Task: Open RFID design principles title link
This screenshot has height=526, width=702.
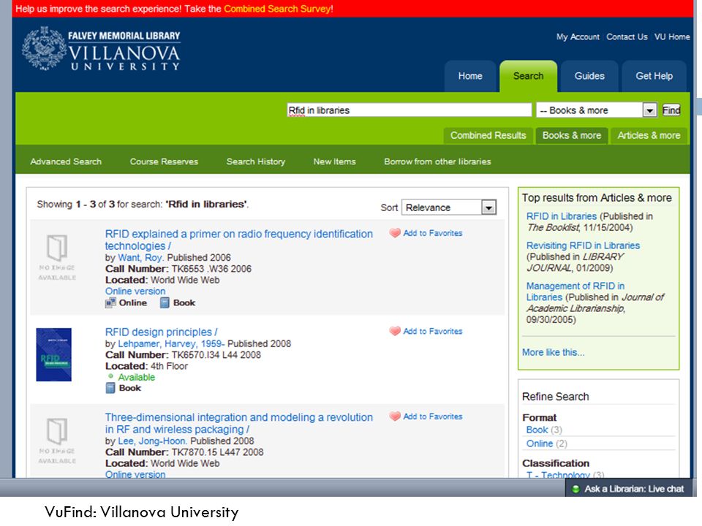Action: point(161,332)
